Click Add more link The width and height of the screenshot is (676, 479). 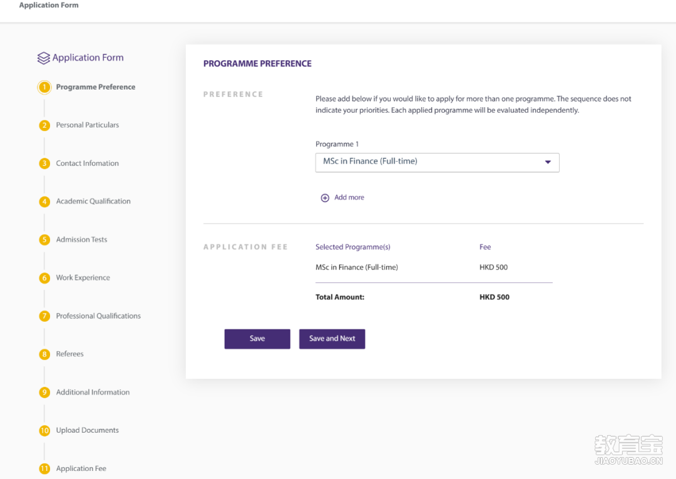[349, 197]
